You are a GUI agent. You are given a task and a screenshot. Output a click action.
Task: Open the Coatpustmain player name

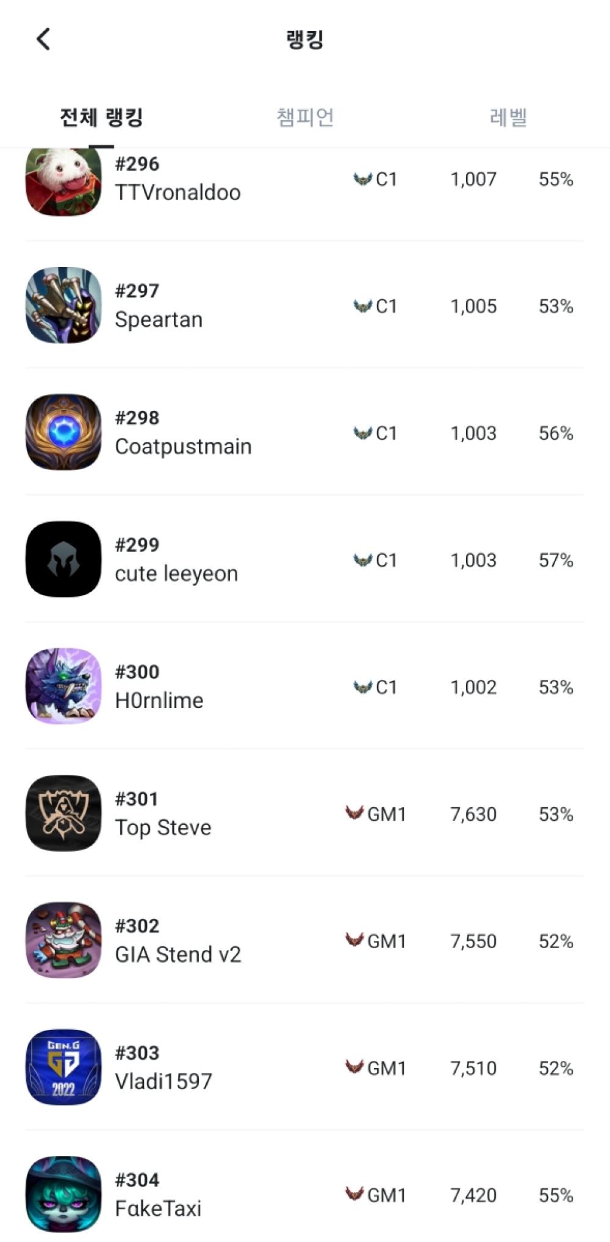[x=183, y=446]
